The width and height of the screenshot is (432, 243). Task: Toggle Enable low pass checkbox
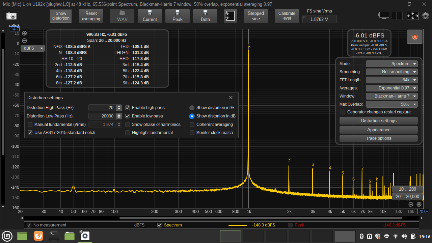[128, 116]
